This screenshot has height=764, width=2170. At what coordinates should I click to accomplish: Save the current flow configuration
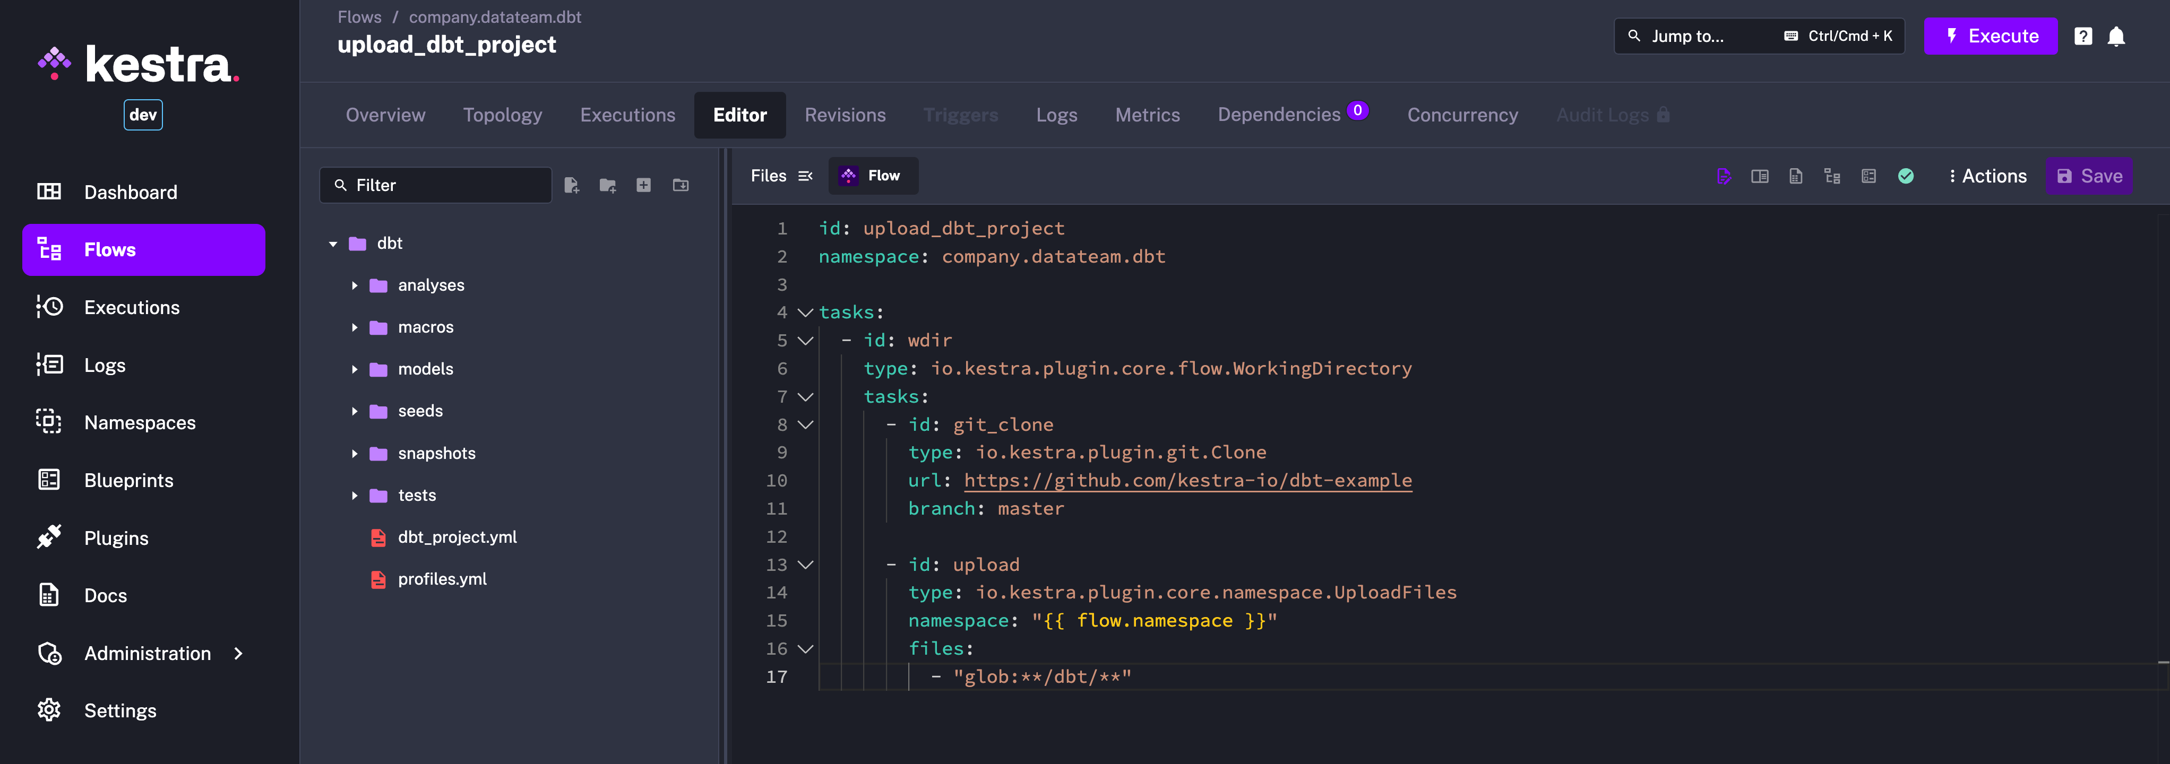click(x=2091, y=176)
